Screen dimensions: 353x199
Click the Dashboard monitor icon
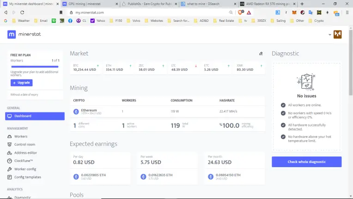tap(9, 116)
